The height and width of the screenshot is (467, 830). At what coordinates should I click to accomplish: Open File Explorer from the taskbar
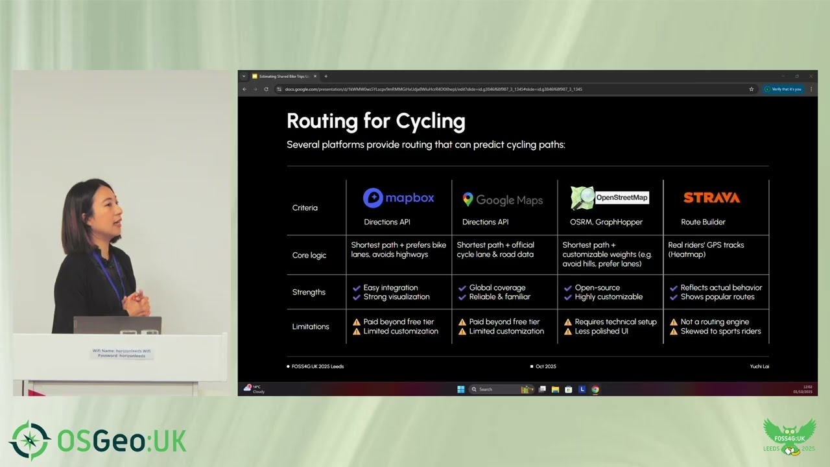pyautogui.click(x=556, y=389)
